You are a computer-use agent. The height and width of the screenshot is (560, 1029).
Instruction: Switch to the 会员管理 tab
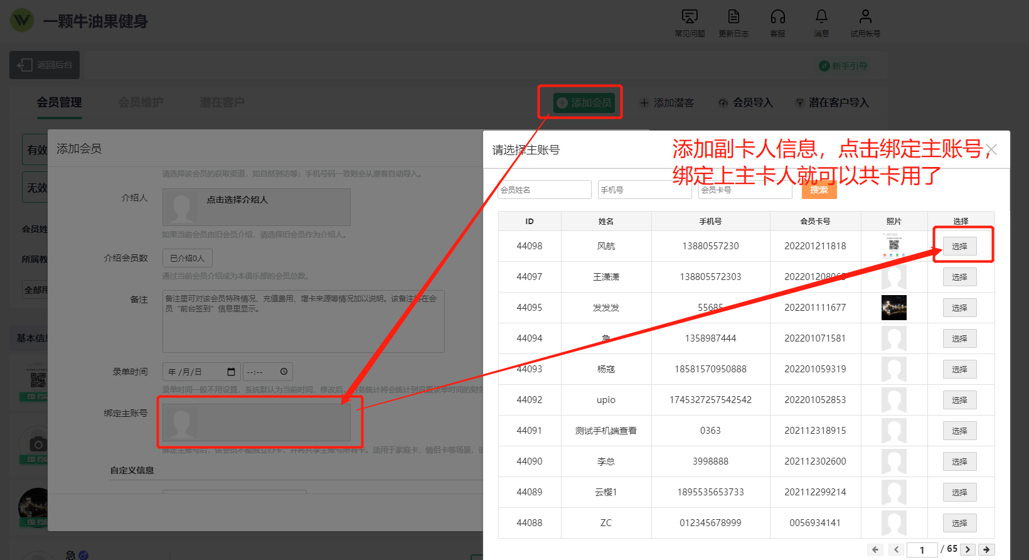coord(60,102)
